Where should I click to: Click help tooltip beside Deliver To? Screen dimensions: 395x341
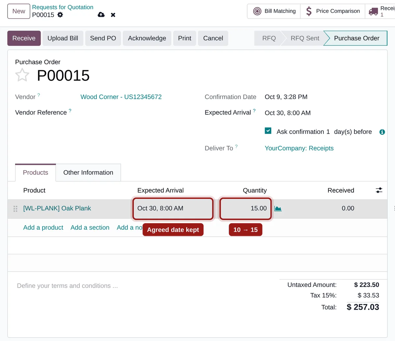[236, 146]
